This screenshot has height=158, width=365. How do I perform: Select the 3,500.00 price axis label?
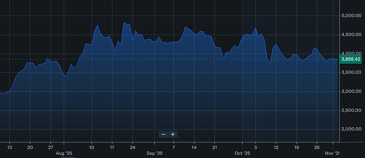point(351,72)
